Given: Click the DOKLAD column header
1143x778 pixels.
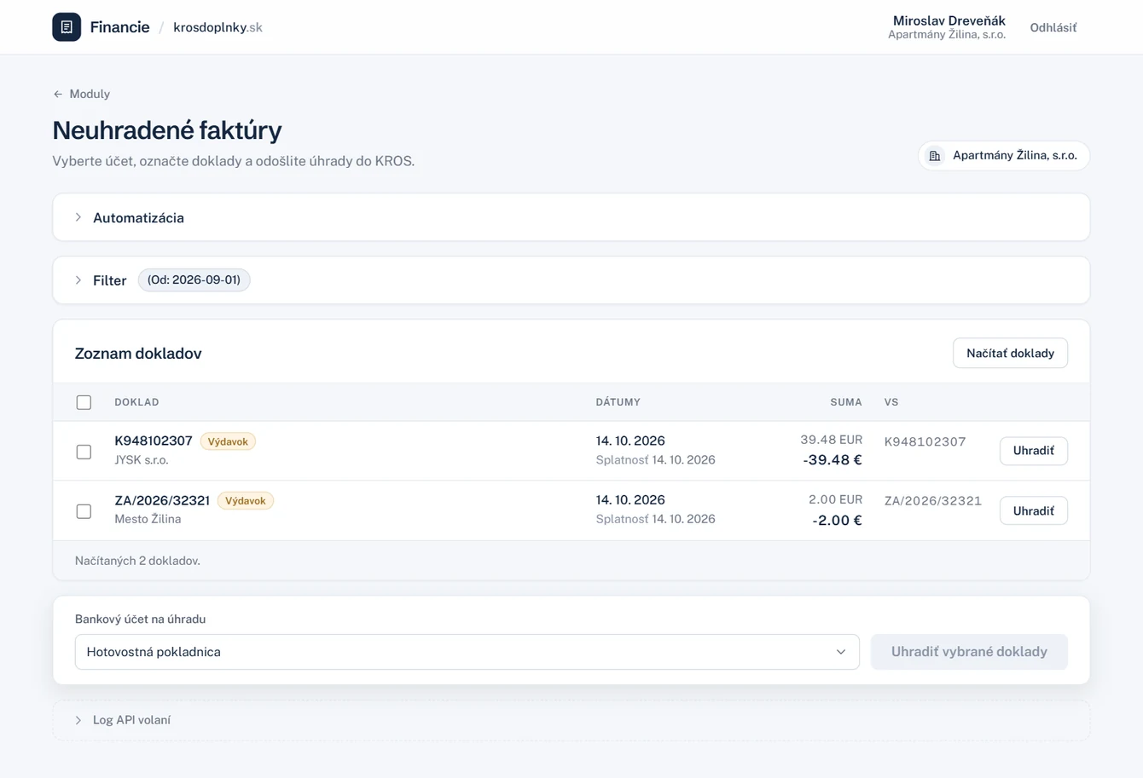Looking at the screenshot, I should click(136, 402).
